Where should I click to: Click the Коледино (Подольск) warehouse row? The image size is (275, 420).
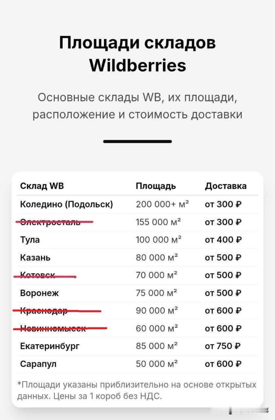(x=137, y=204)
